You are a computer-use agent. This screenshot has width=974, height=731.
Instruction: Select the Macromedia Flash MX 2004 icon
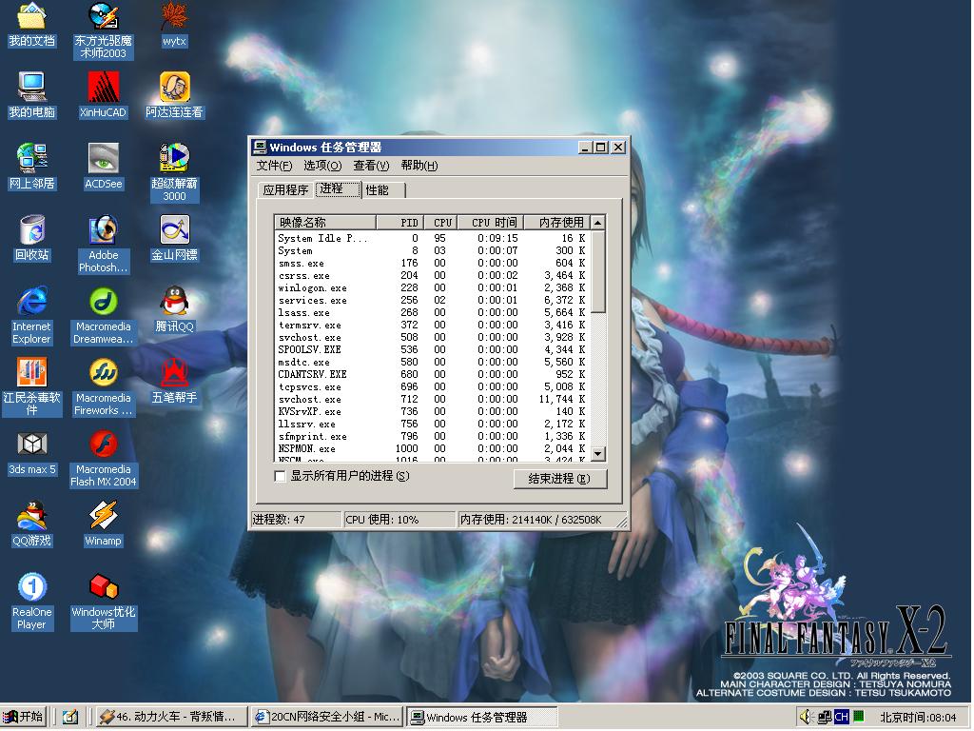tap(103, 459)
